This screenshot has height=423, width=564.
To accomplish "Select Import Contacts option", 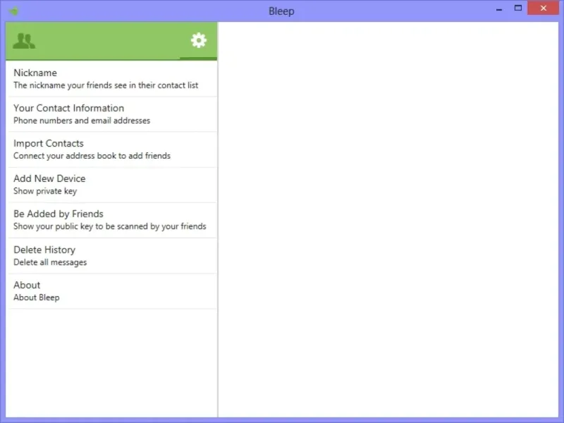I will point(113,149).
